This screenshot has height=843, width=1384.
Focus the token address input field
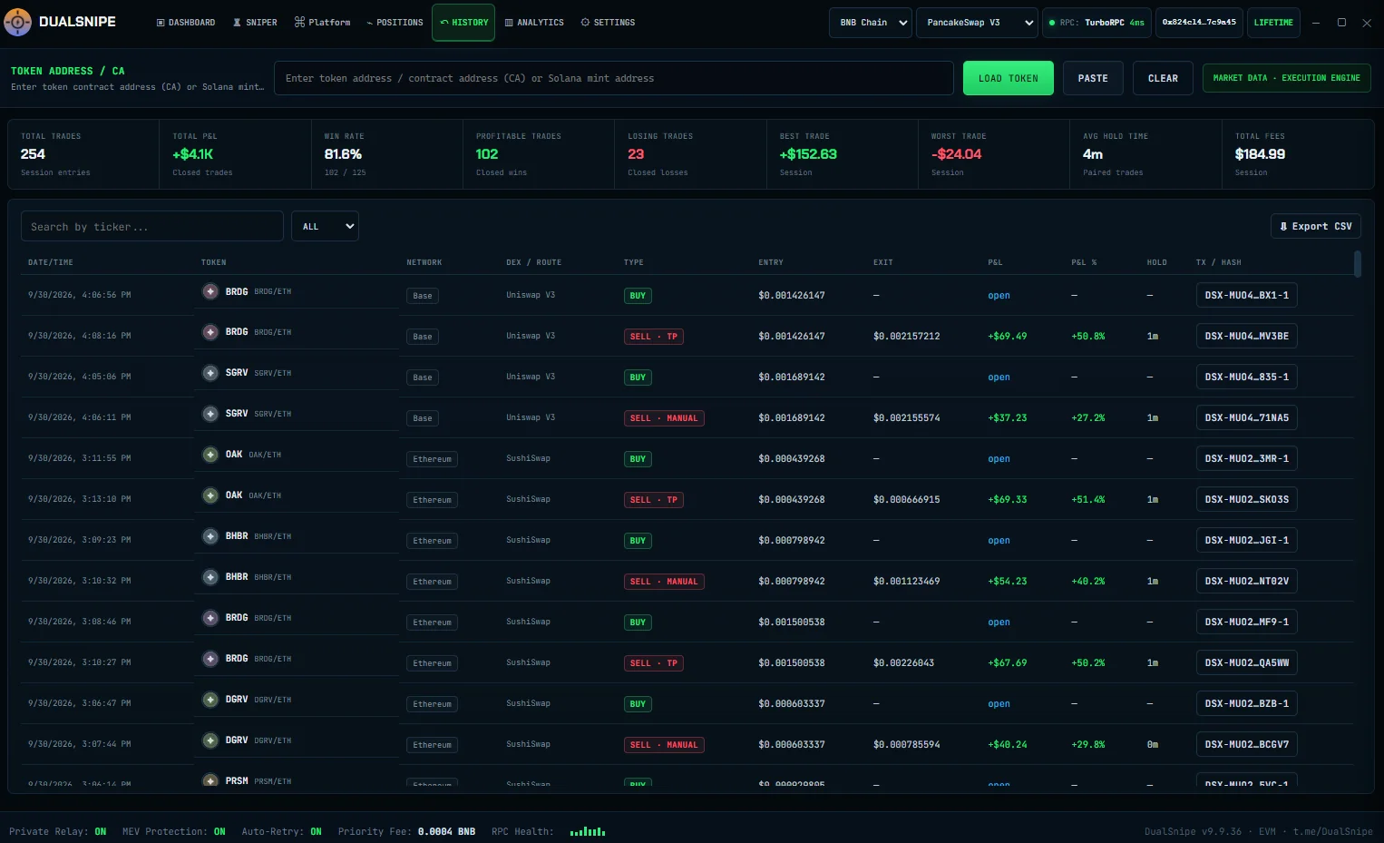614,78
